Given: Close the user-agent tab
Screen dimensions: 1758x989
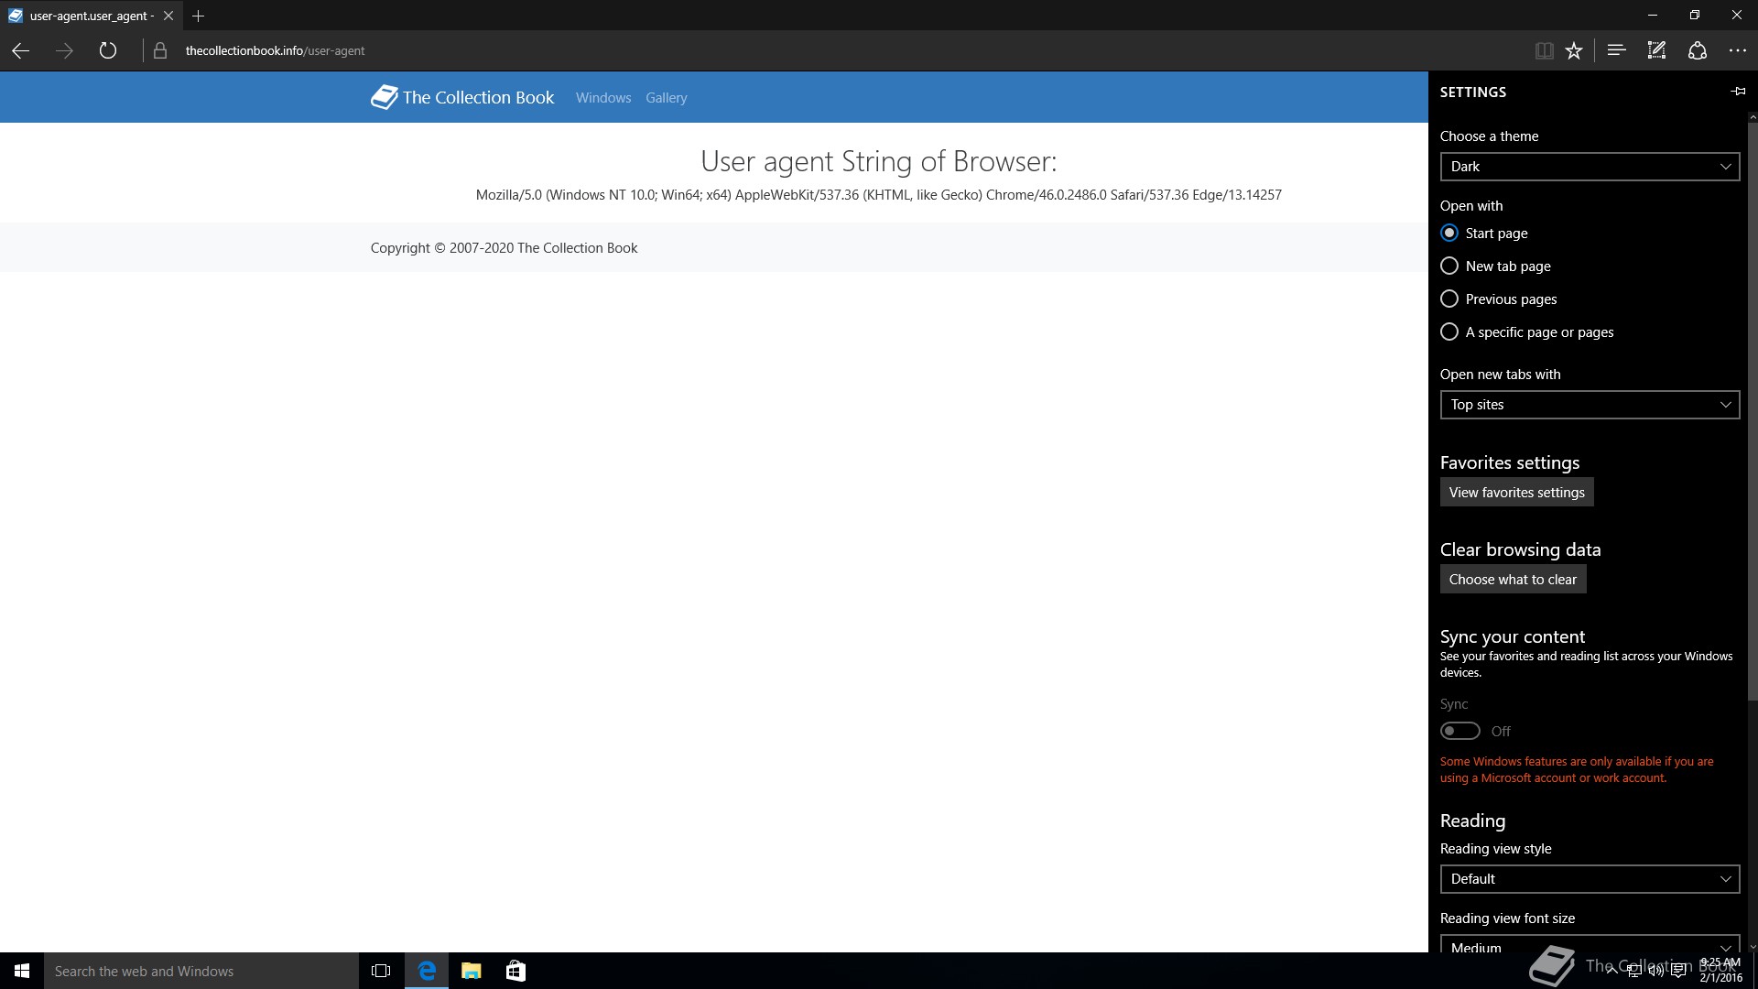Looking at the screenshot, I should coord(168,16).
